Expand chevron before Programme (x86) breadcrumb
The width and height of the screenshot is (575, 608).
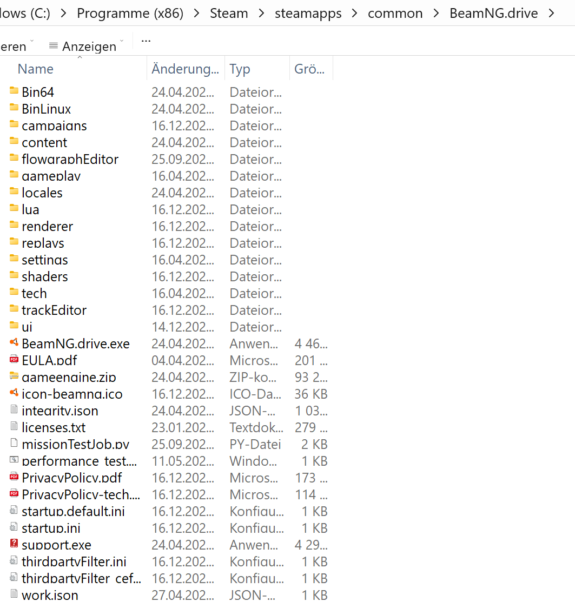(x=63, y=13)
